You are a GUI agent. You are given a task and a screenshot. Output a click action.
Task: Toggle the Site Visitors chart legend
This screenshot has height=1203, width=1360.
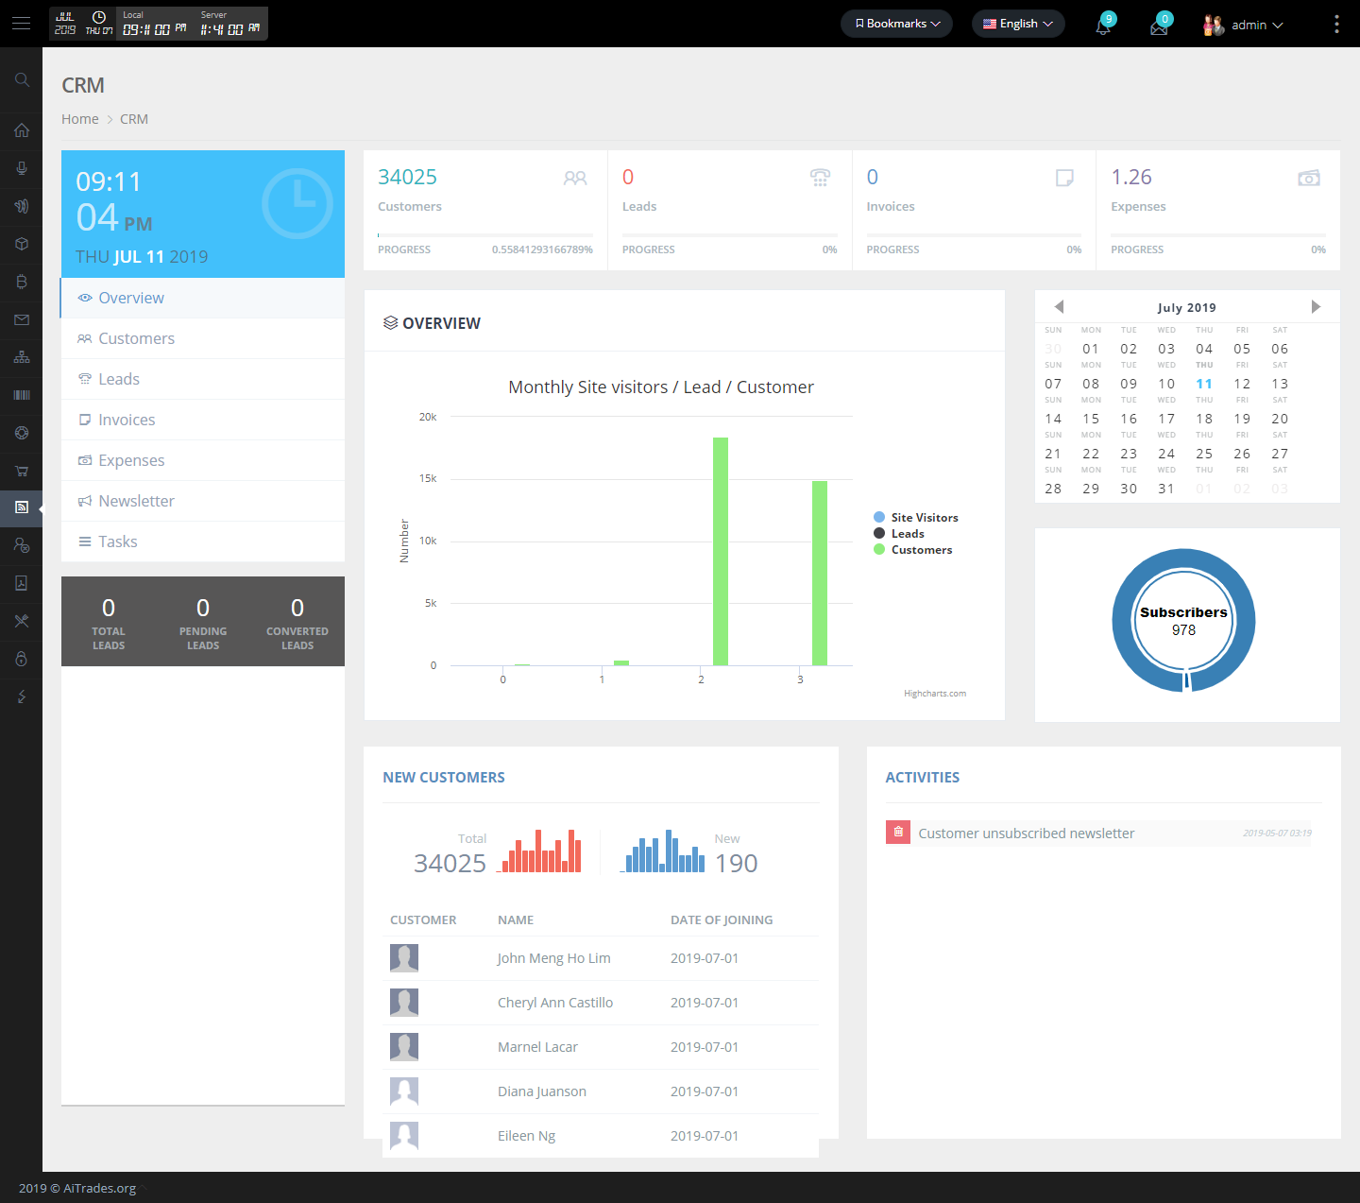pos(915,517)
